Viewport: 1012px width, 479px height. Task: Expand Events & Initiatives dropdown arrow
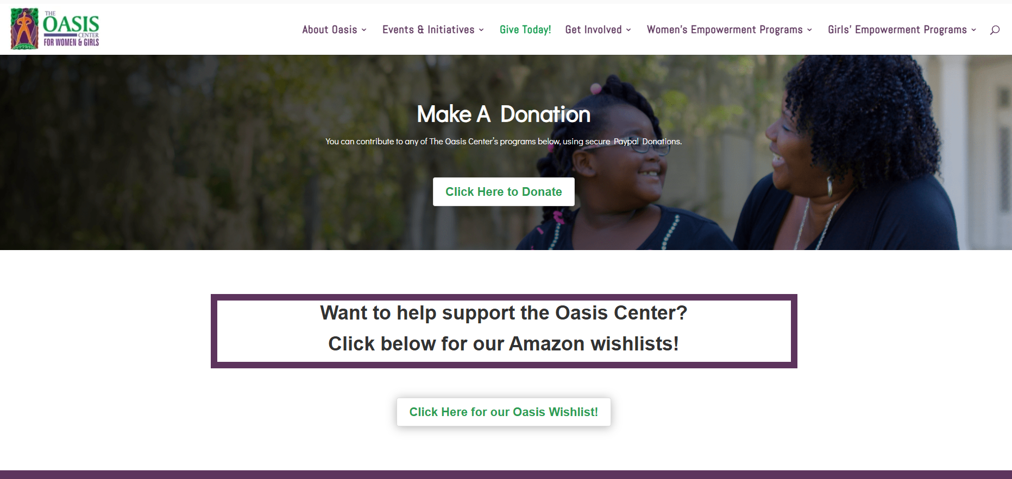coord(481,30)
